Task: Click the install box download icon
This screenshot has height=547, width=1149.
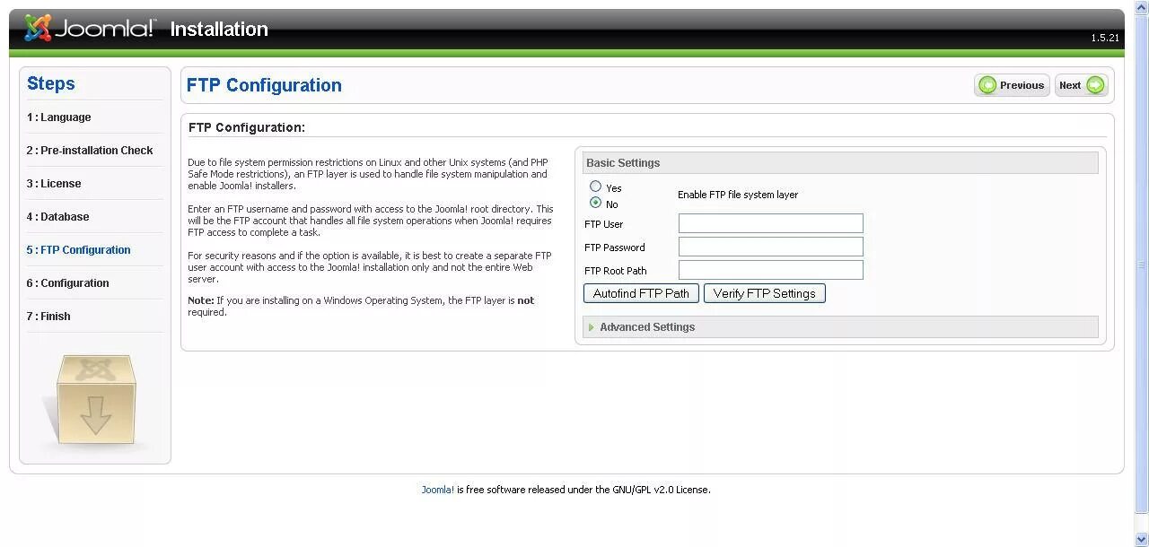Action: (95, 400)
